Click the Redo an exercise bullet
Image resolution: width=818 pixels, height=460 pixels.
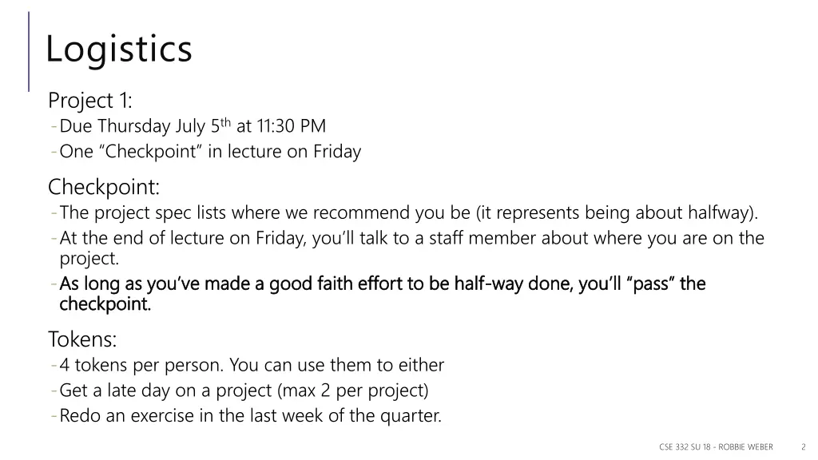point(250,415)
